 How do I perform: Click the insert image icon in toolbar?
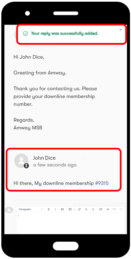pyautogui.click(x=101, y=209)
